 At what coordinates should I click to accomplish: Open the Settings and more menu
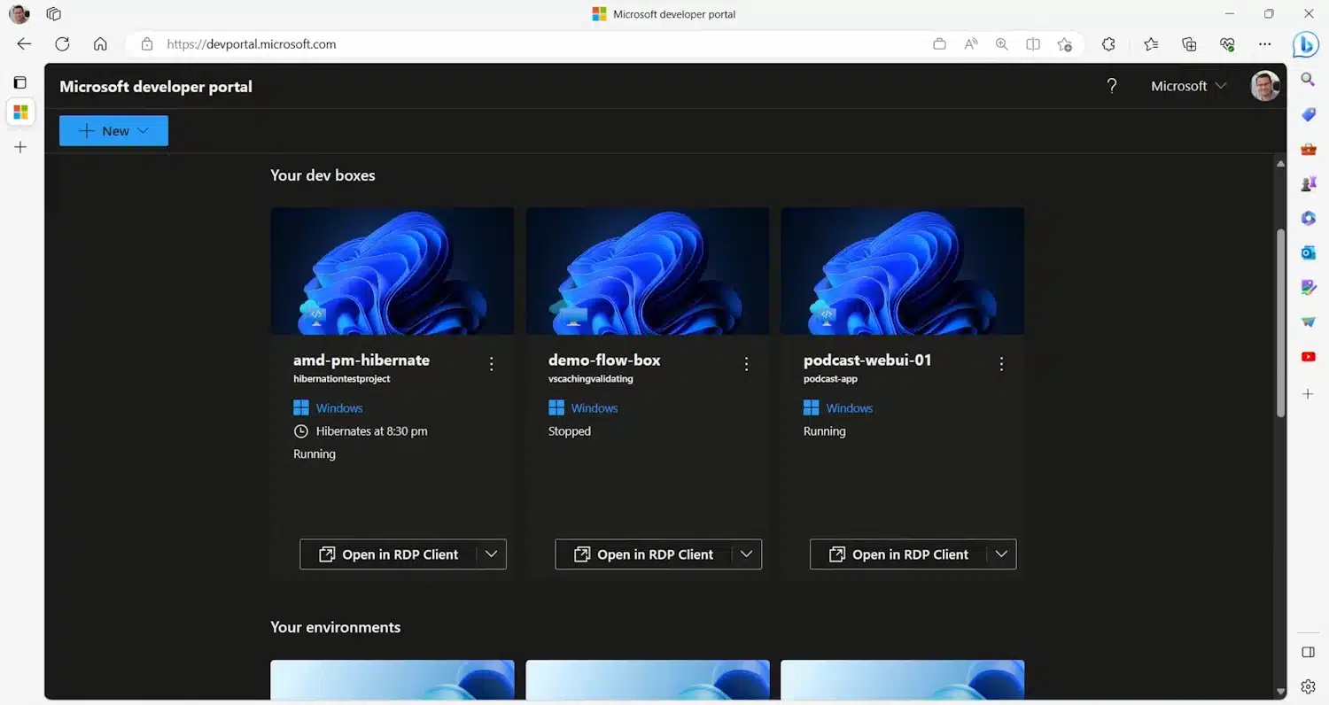[1265, 43]
